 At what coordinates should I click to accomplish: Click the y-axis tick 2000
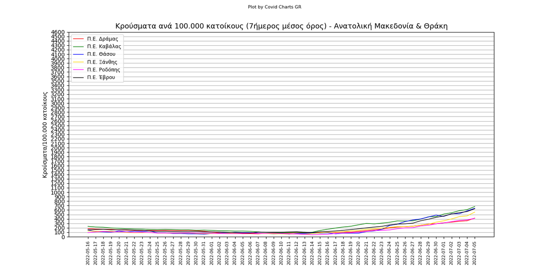point(58,148)
